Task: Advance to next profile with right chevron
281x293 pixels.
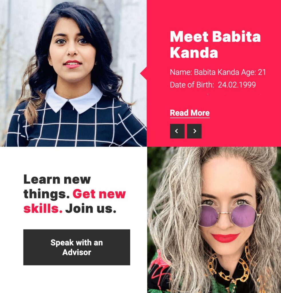Action: [194, 131]
